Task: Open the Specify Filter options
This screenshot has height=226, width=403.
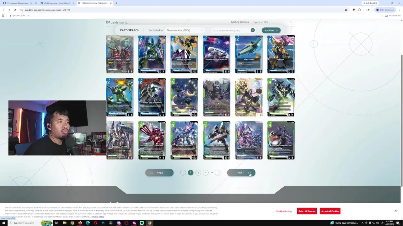Action: click(261, 22)
